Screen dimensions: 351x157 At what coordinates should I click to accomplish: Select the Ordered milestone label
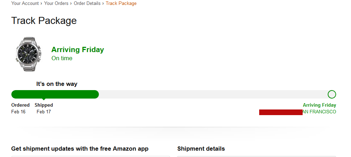(x=20, y=105)
